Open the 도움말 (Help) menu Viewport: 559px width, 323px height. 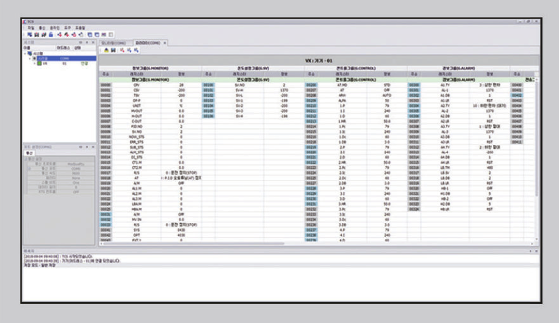click(80, 27)
